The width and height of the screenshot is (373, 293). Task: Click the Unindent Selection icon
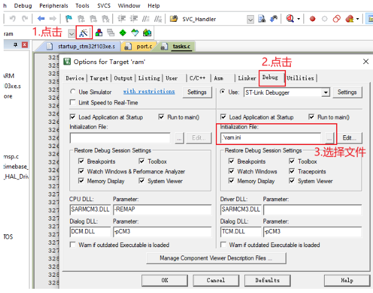point(134,19)
